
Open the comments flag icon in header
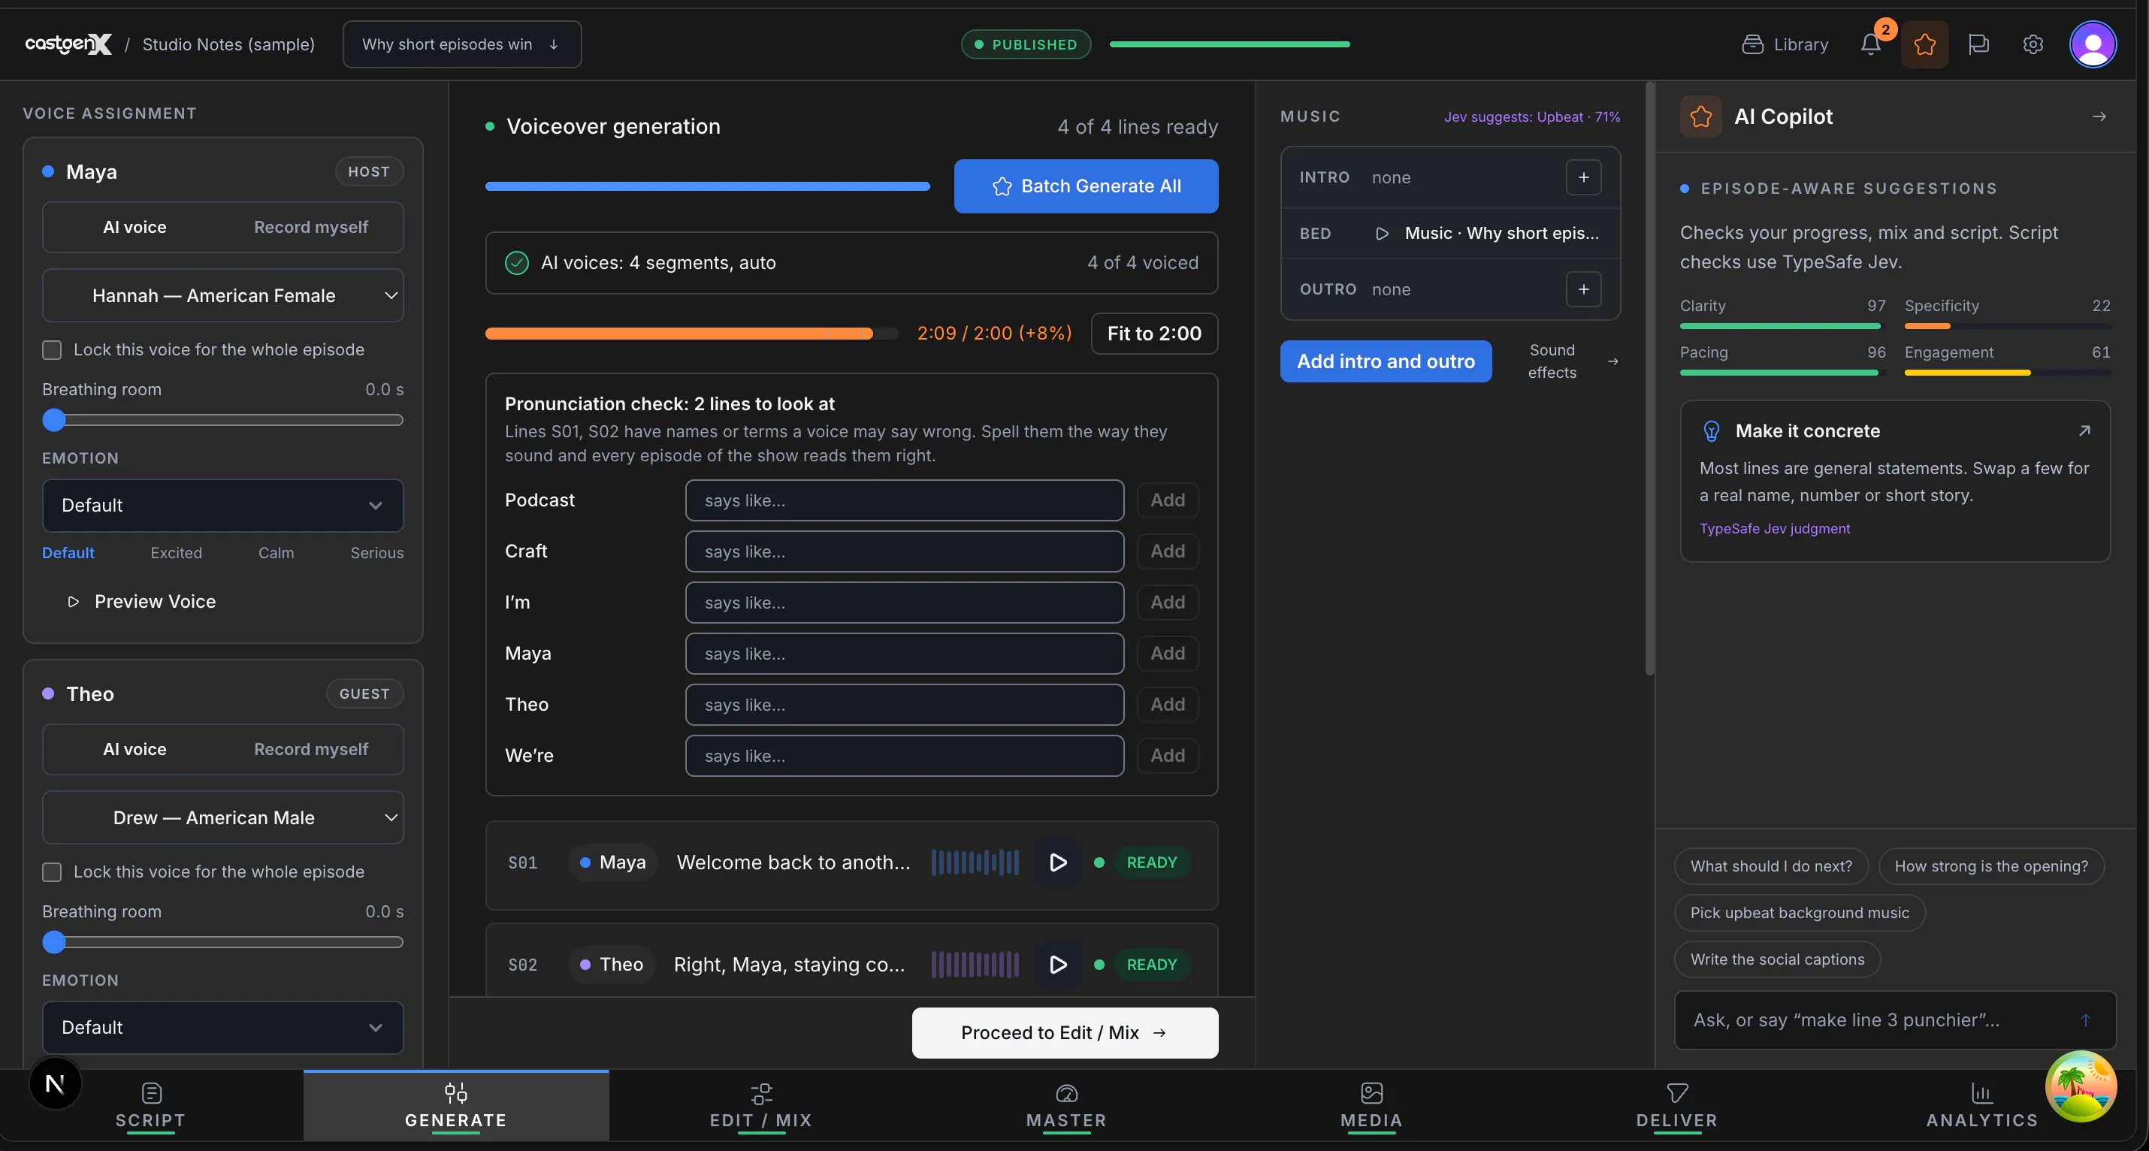tap(1979, 44)
